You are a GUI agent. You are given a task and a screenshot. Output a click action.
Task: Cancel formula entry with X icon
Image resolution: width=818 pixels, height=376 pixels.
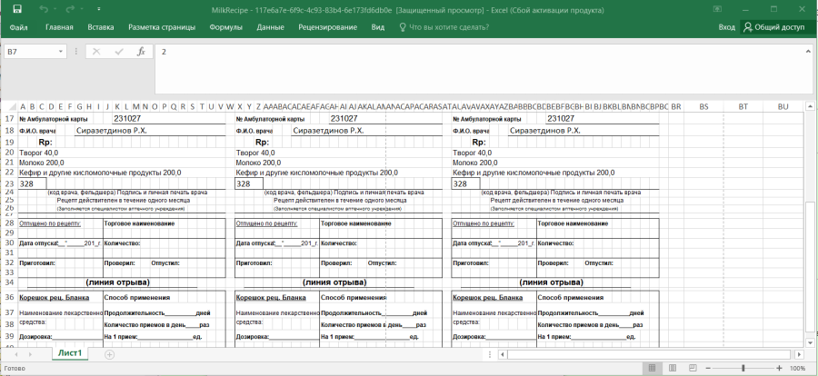coord(96,52)
